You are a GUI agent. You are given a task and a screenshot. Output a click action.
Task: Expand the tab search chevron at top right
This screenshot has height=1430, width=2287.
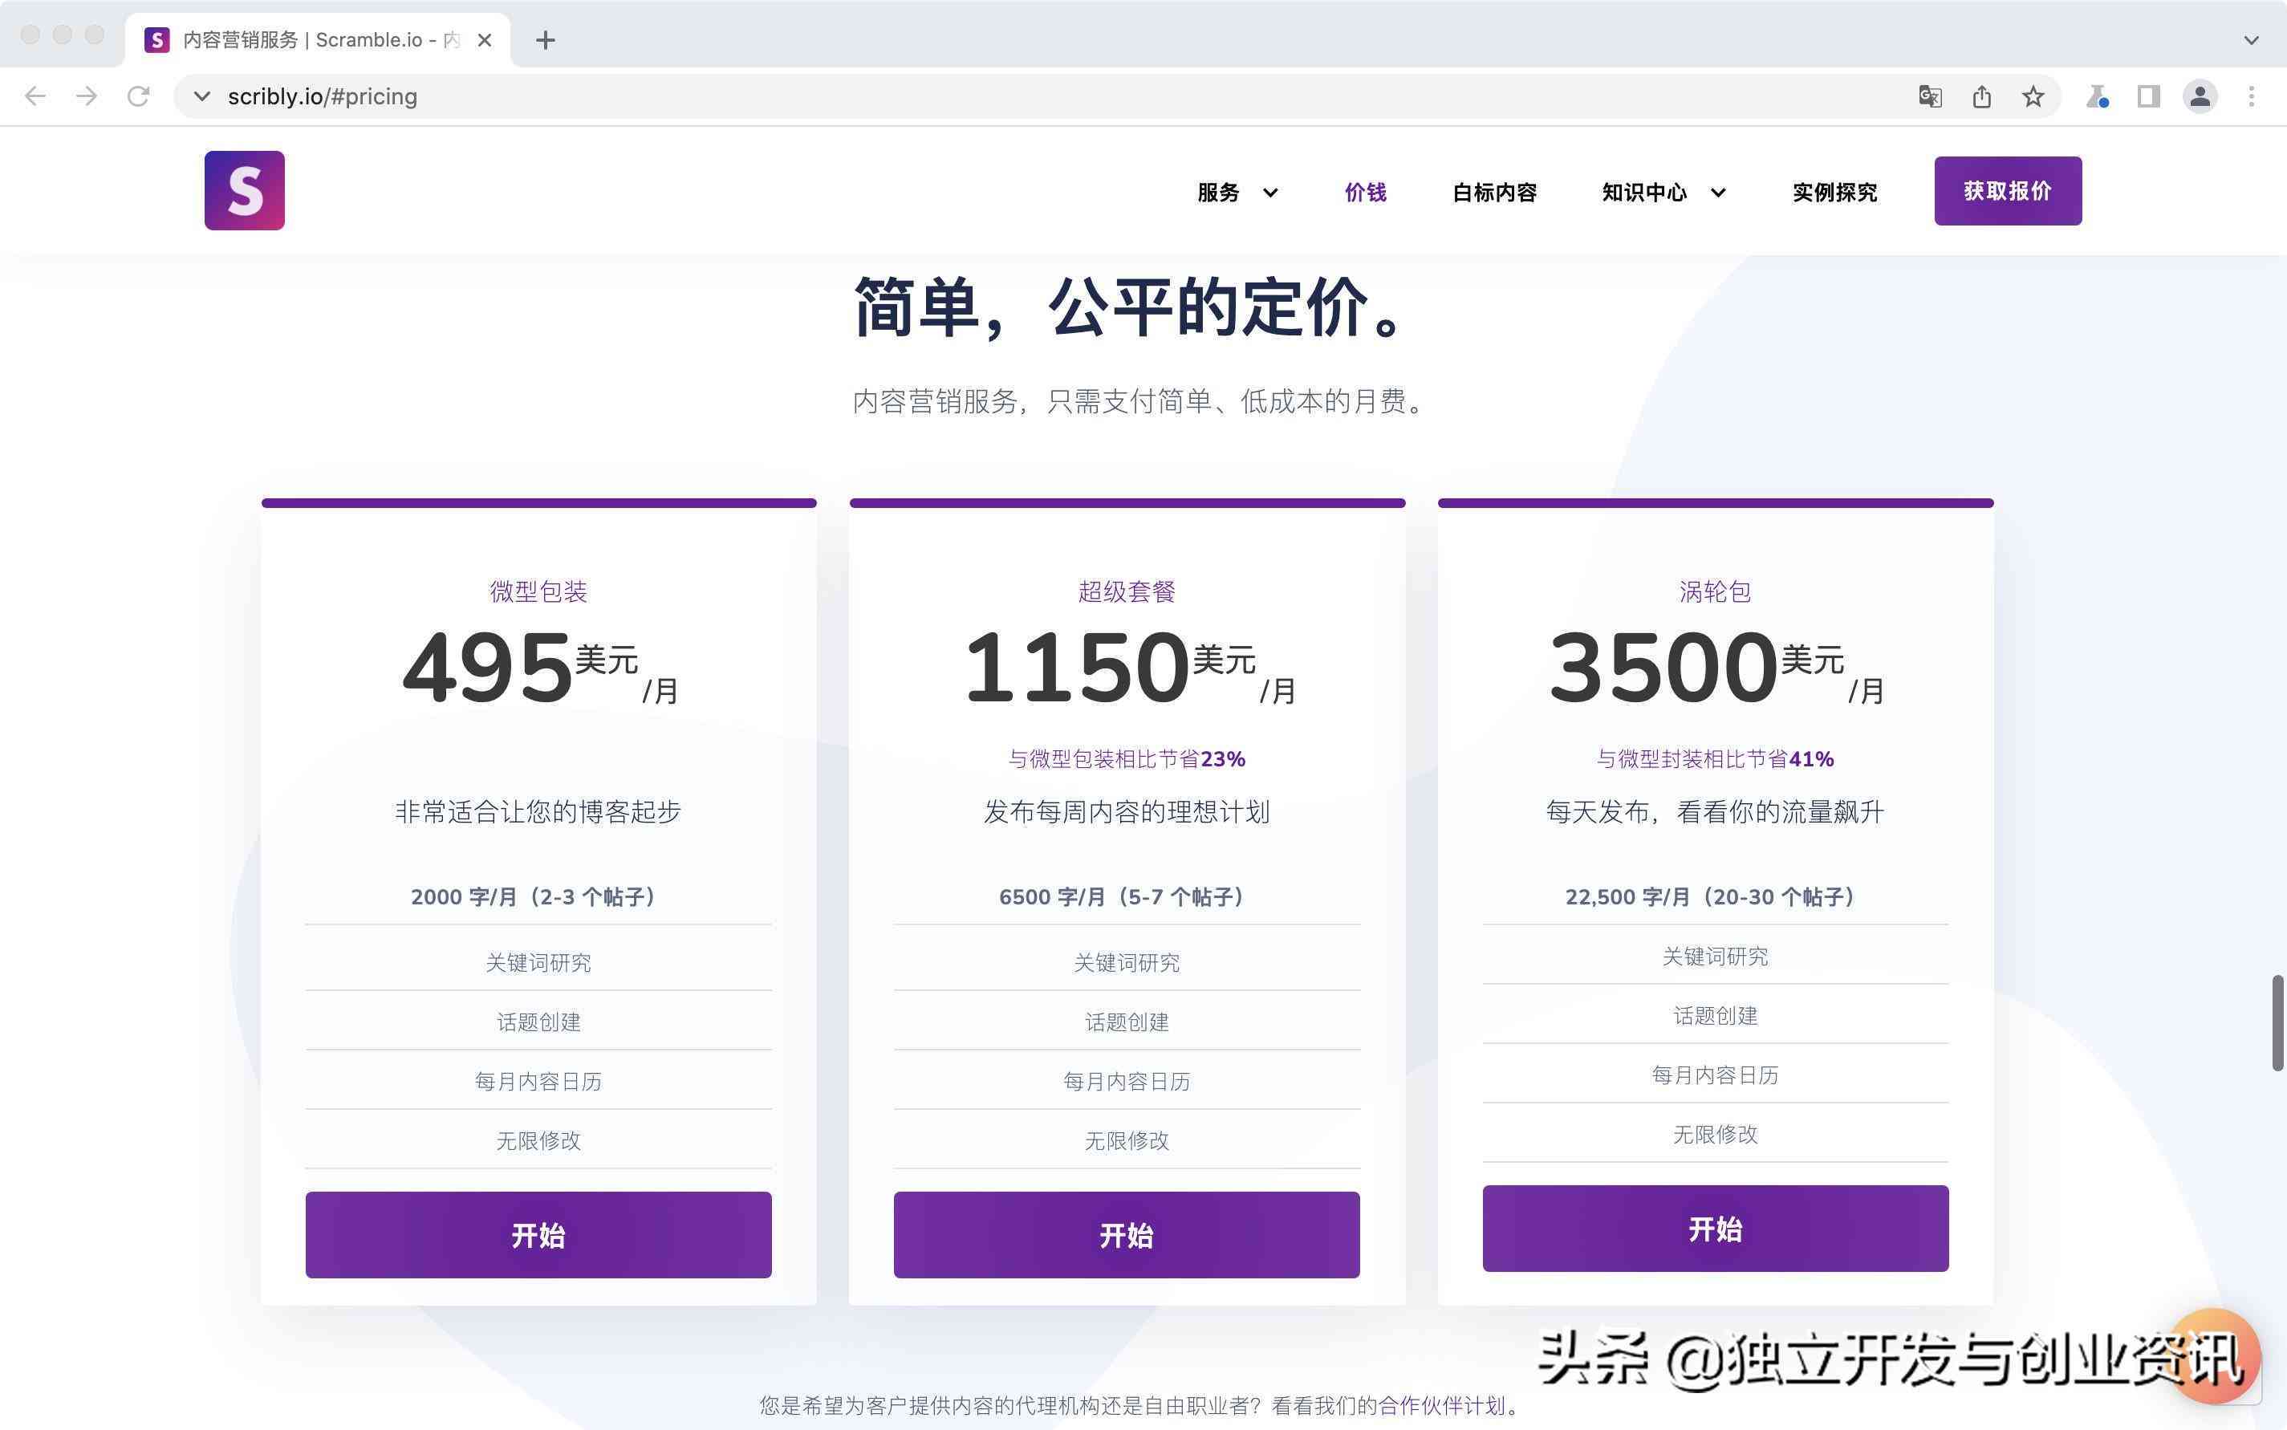[x=2251, y=40]
